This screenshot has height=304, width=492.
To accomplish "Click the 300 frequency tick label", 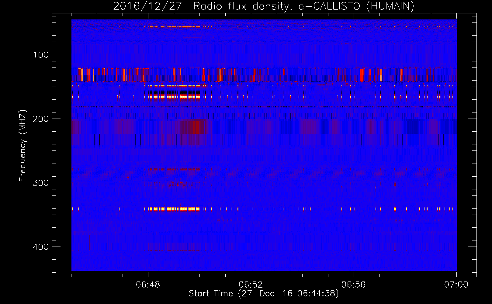I will point(41,183).
